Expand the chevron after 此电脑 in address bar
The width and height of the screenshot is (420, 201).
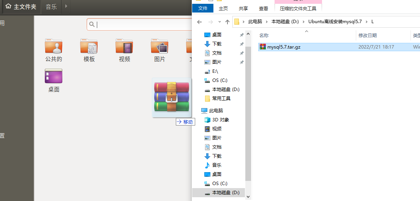click(x=267, y=22)
